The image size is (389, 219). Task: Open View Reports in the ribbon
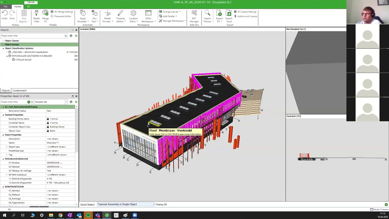pyautogui.click(x=24, y=16)
